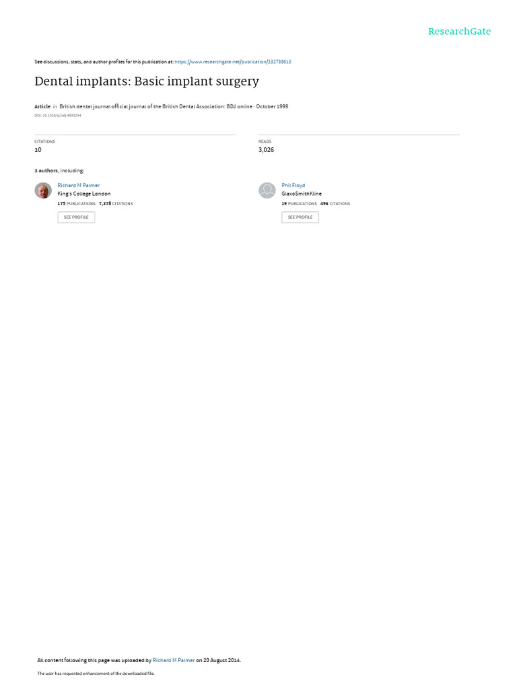Screen dimensions: 517x689
Task: Click the DOI text below the journal
Action: (58, 116)
